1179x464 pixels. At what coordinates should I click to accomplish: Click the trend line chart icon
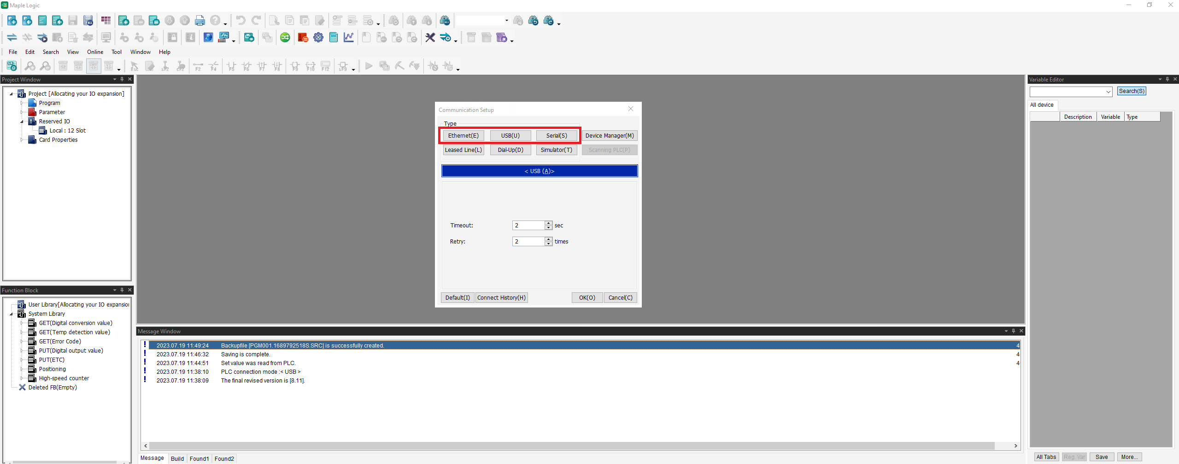pyautogui.click(x=349, y=38)
